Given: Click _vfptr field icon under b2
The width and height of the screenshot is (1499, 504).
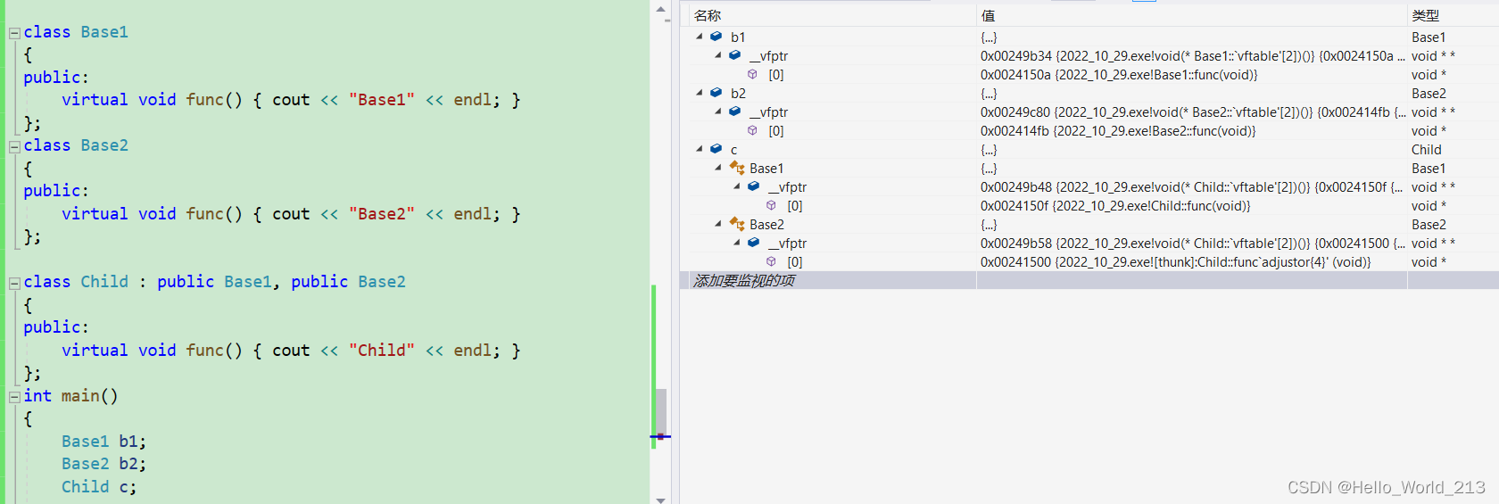Looking at the screenshot, I should click(735, 112).
